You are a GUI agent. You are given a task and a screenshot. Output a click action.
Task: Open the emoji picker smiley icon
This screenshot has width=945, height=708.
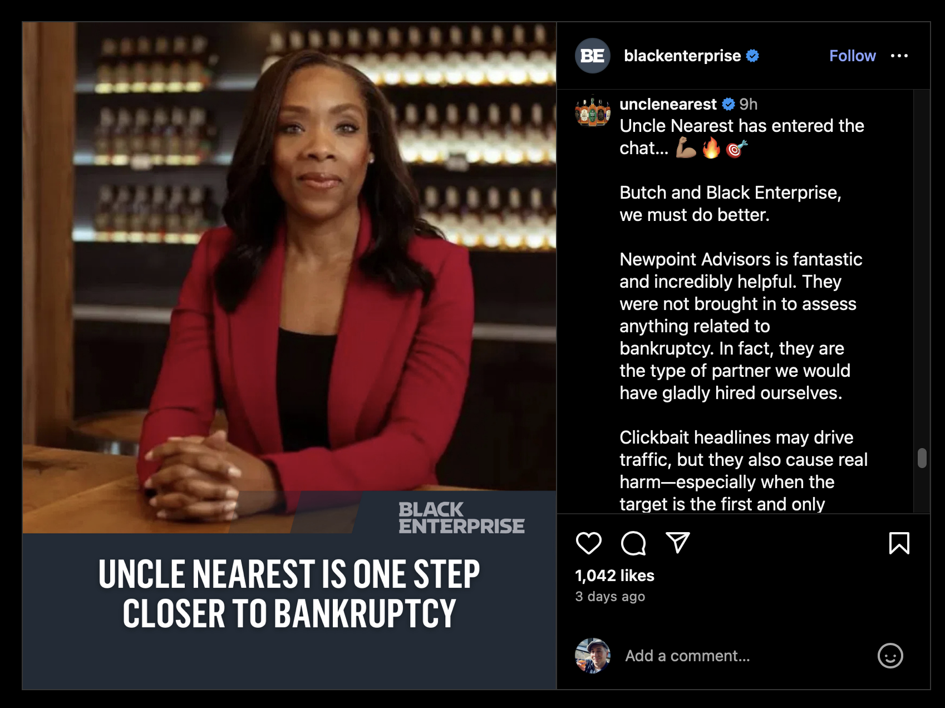coord(890,656)
